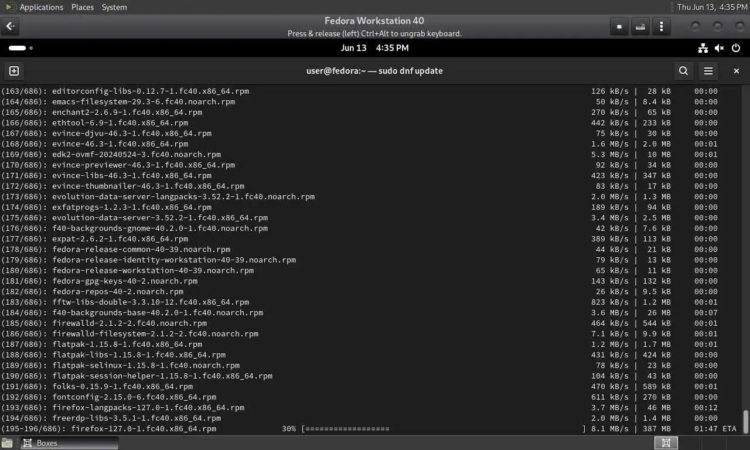
Task: Click the flatpak-libs-1.15.8-1 line
Action: pyautogui.click(x=359, y=355)
